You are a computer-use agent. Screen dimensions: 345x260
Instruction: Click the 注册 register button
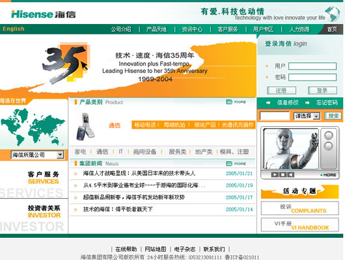pos(281,90)
